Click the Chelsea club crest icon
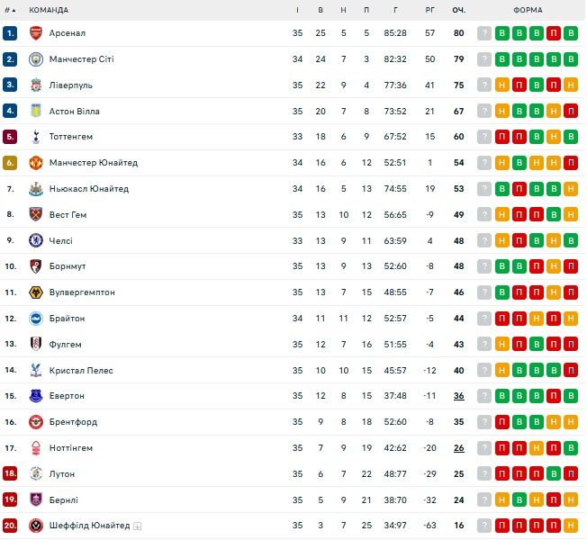Viewport: 587px width, 540px height. click(x=36, y=241)
